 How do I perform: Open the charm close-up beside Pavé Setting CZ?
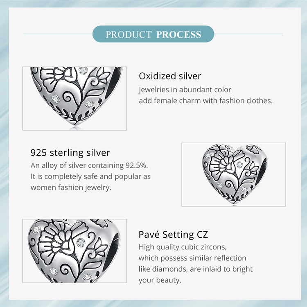coord(74,251)
